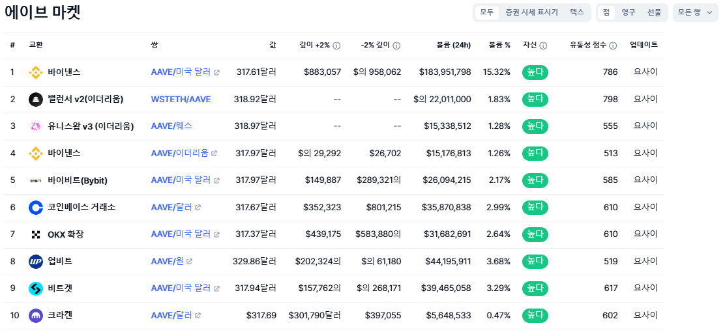Image resolution: width=725 pixels, height=332 pixels.
Task: Sort by the 업데이트 column header
Action: [644, 46]
